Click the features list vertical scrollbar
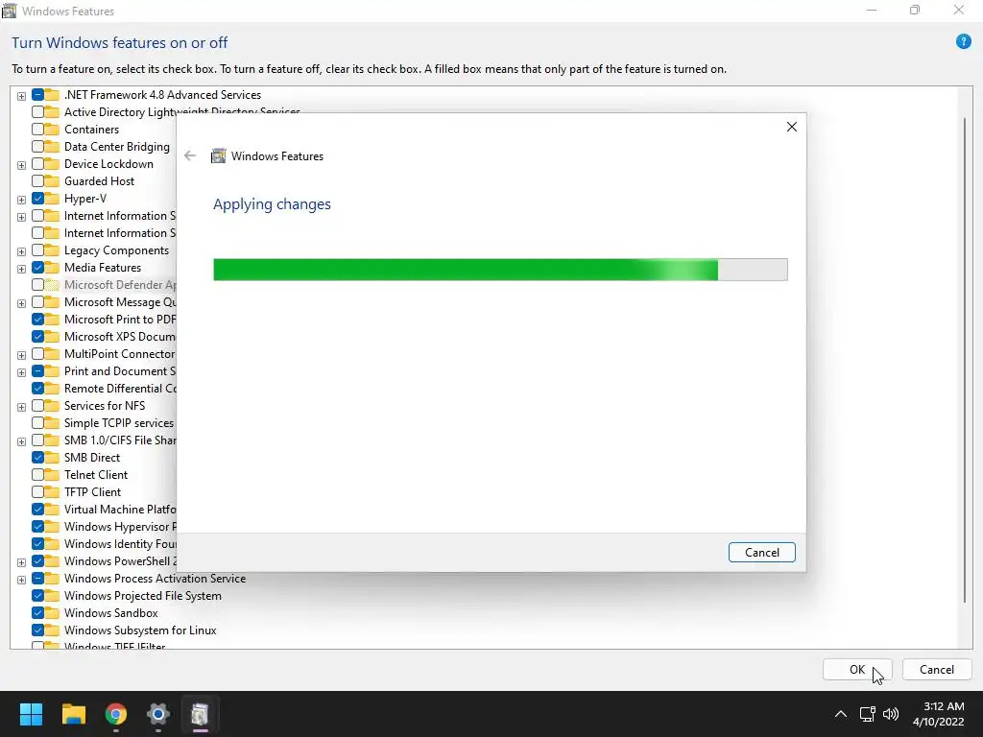This screenshot has width=983, height=737. coord(965,361)
